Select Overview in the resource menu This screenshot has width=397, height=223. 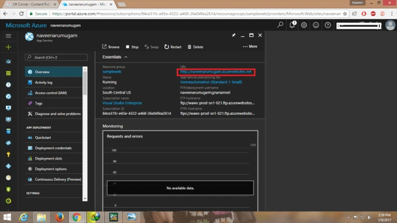[53, 72]
